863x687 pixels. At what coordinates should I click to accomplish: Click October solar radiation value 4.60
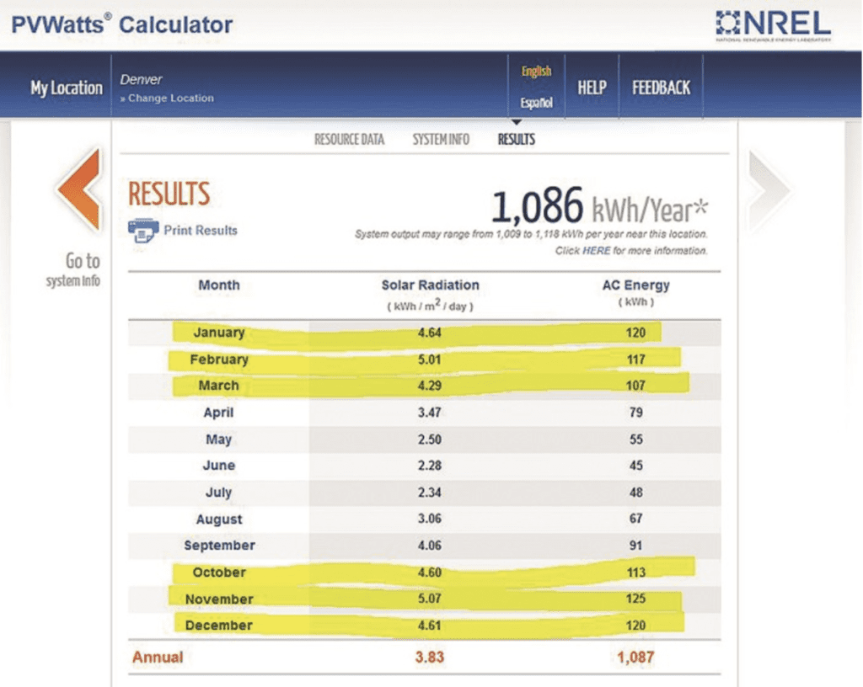pos(429,572)
